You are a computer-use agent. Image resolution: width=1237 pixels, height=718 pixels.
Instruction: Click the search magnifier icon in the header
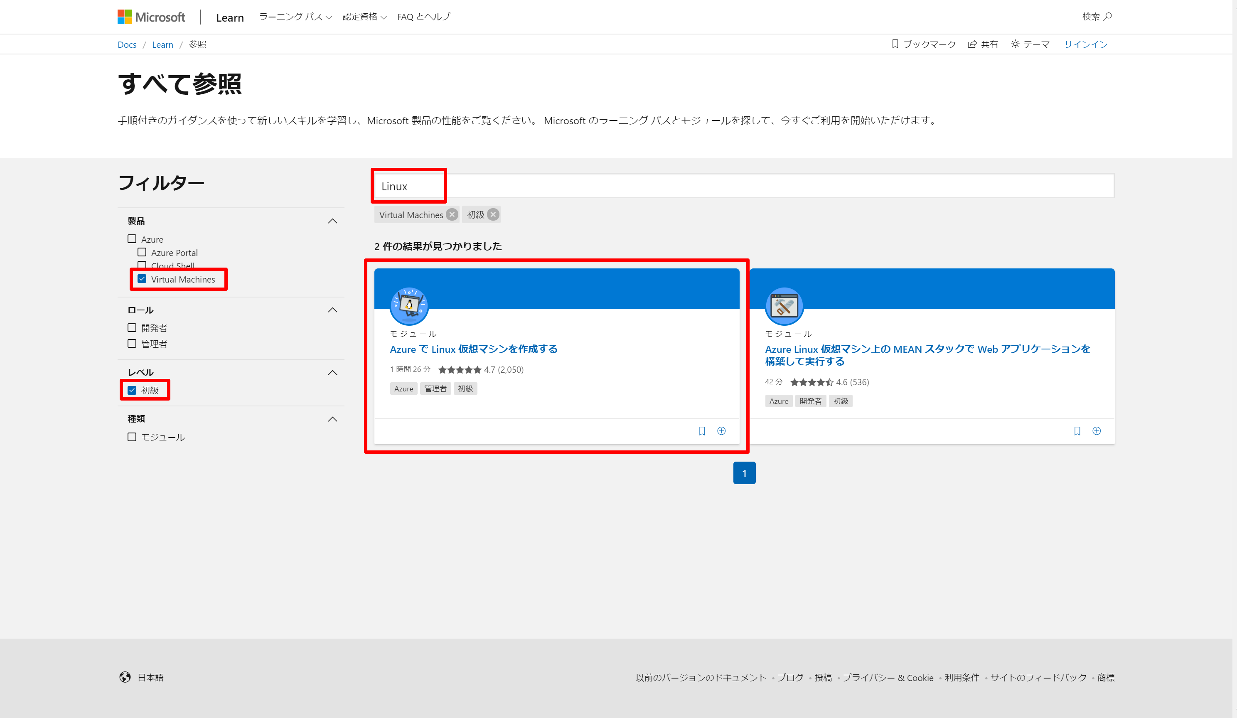(1107, 17)
